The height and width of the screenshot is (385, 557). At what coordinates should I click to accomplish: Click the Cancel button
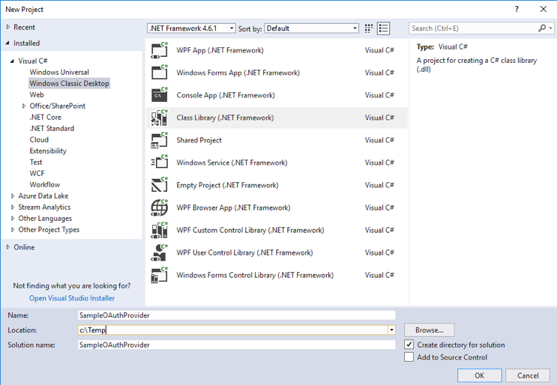click(x=528, y=375)
